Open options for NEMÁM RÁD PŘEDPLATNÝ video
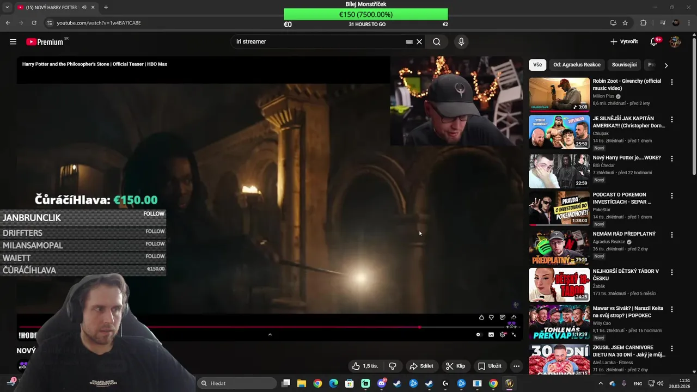697x392 pixels. tap(672, 235)
